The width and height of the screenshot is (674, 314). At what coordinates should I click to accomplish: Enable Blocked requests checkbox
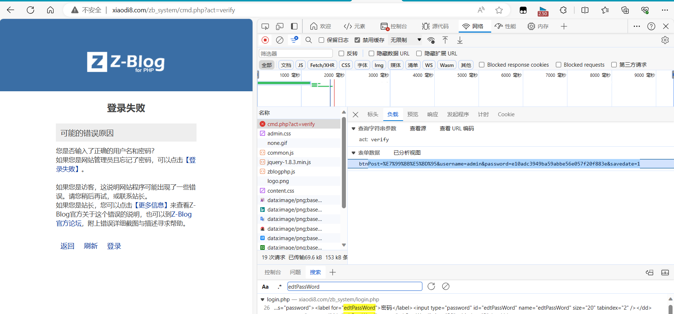558,65
